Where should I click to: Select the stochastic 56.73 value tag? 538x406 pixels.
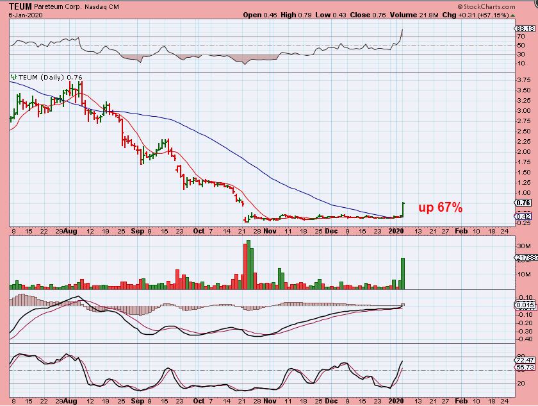pos(525,368)
